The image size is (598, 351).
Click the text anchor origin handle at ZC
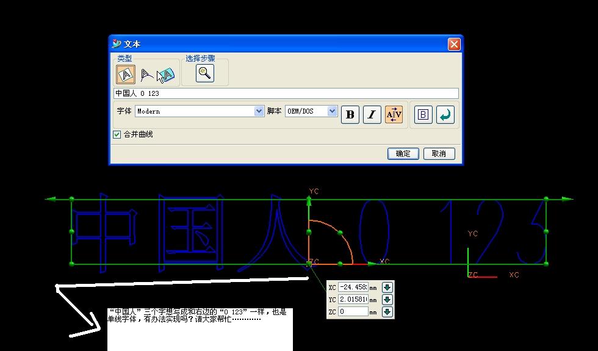tap(309, 264)
